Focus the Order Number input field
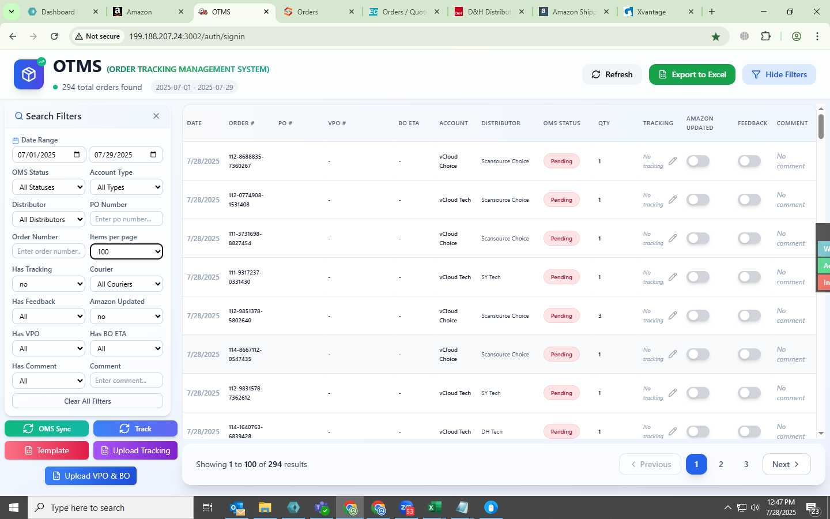This screenshot has width=830, height=519. pyautogui.click(x=49, y=251)
